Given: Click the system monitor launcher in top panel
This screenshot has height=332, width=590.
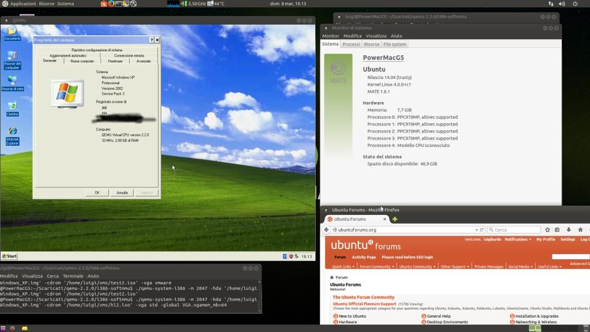Looking at the screenshot, I should 133,4.
